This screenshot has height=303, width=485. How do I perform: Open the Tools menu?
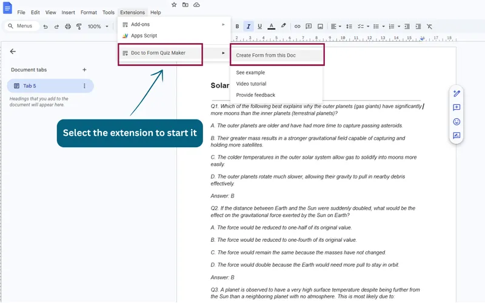pyautogui.click(x=109, y=12)
